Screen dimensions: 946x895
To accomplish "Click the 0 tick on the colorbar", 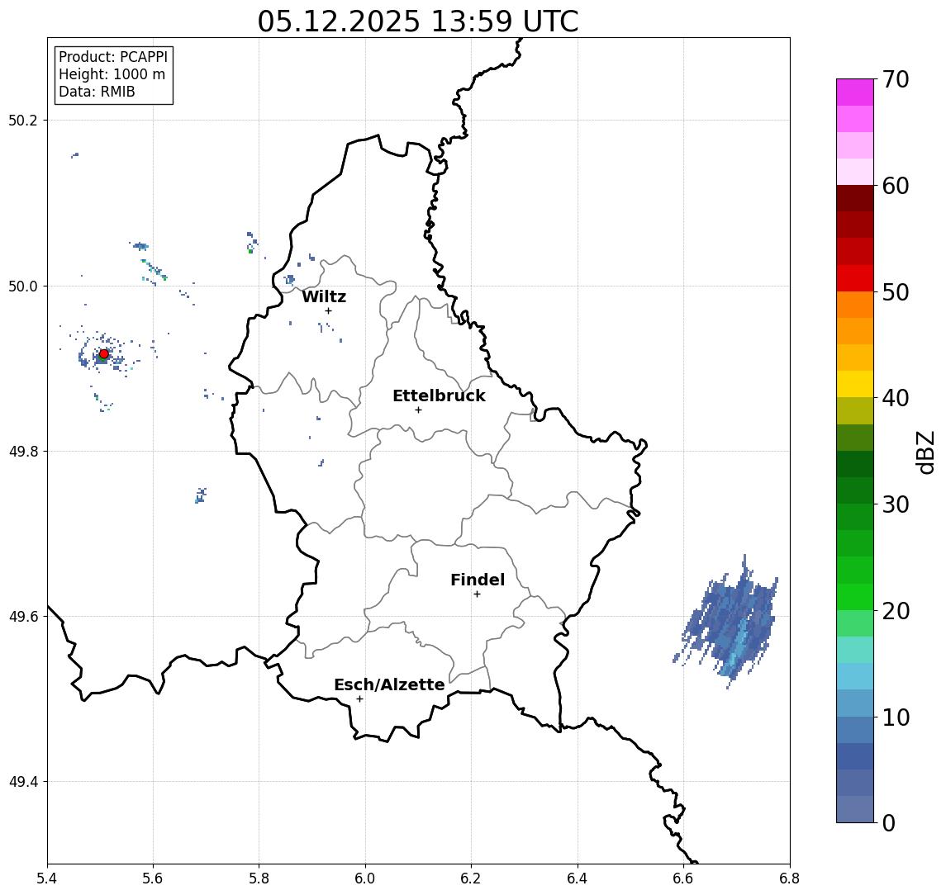I will click(889, 822).
